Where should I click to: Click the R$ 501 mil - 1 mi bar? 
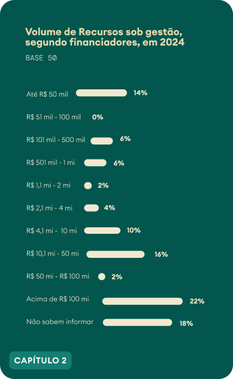coord(95,163)
